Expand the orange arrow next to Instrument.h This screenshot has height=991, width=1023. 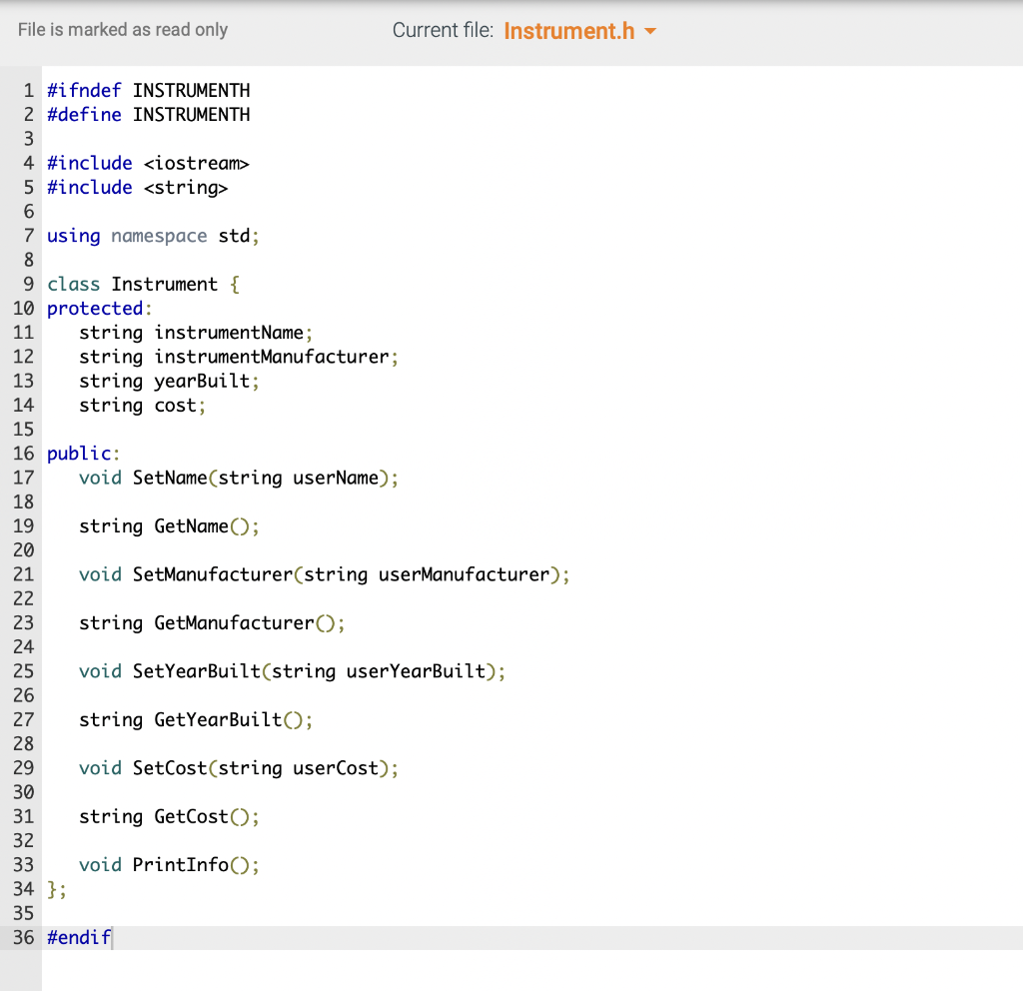651,31
